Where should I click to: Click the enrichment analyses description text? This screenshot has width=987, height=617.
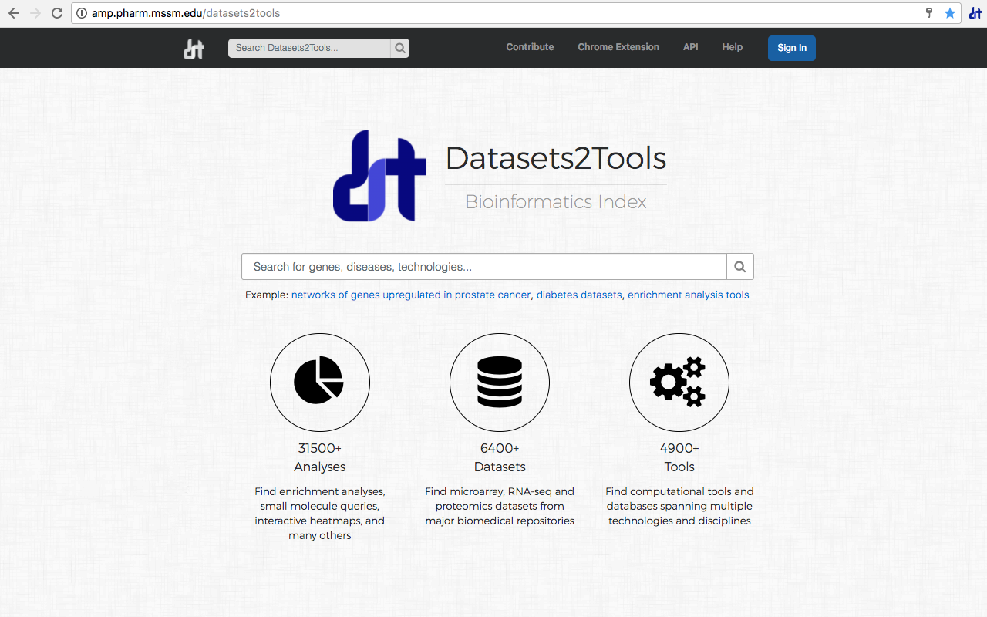pos(320,514)
